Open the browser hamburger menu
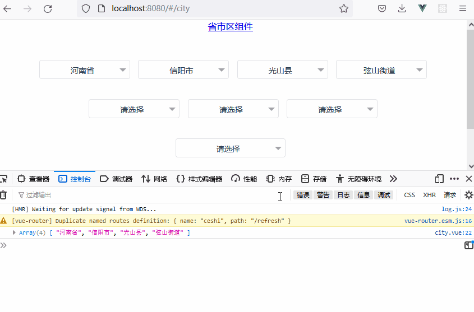This screenshot has height=312, width=474. (463, 8)
